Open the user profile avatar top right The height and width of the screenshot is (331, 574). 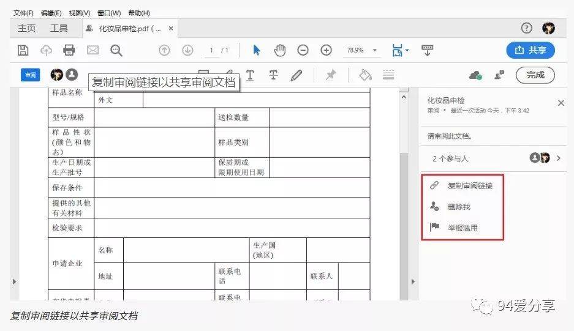(x=548, y=28)
